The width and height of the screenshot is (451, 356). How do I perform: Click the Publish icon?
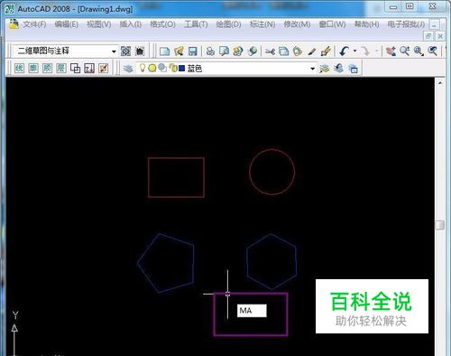point(238,52)
